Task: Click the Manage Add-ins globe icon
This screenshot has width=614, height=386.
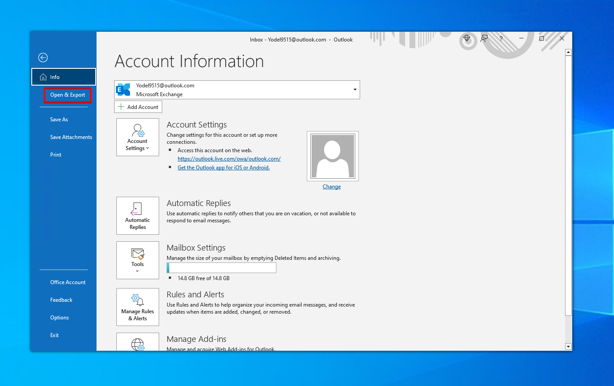Action: point(138,344)
